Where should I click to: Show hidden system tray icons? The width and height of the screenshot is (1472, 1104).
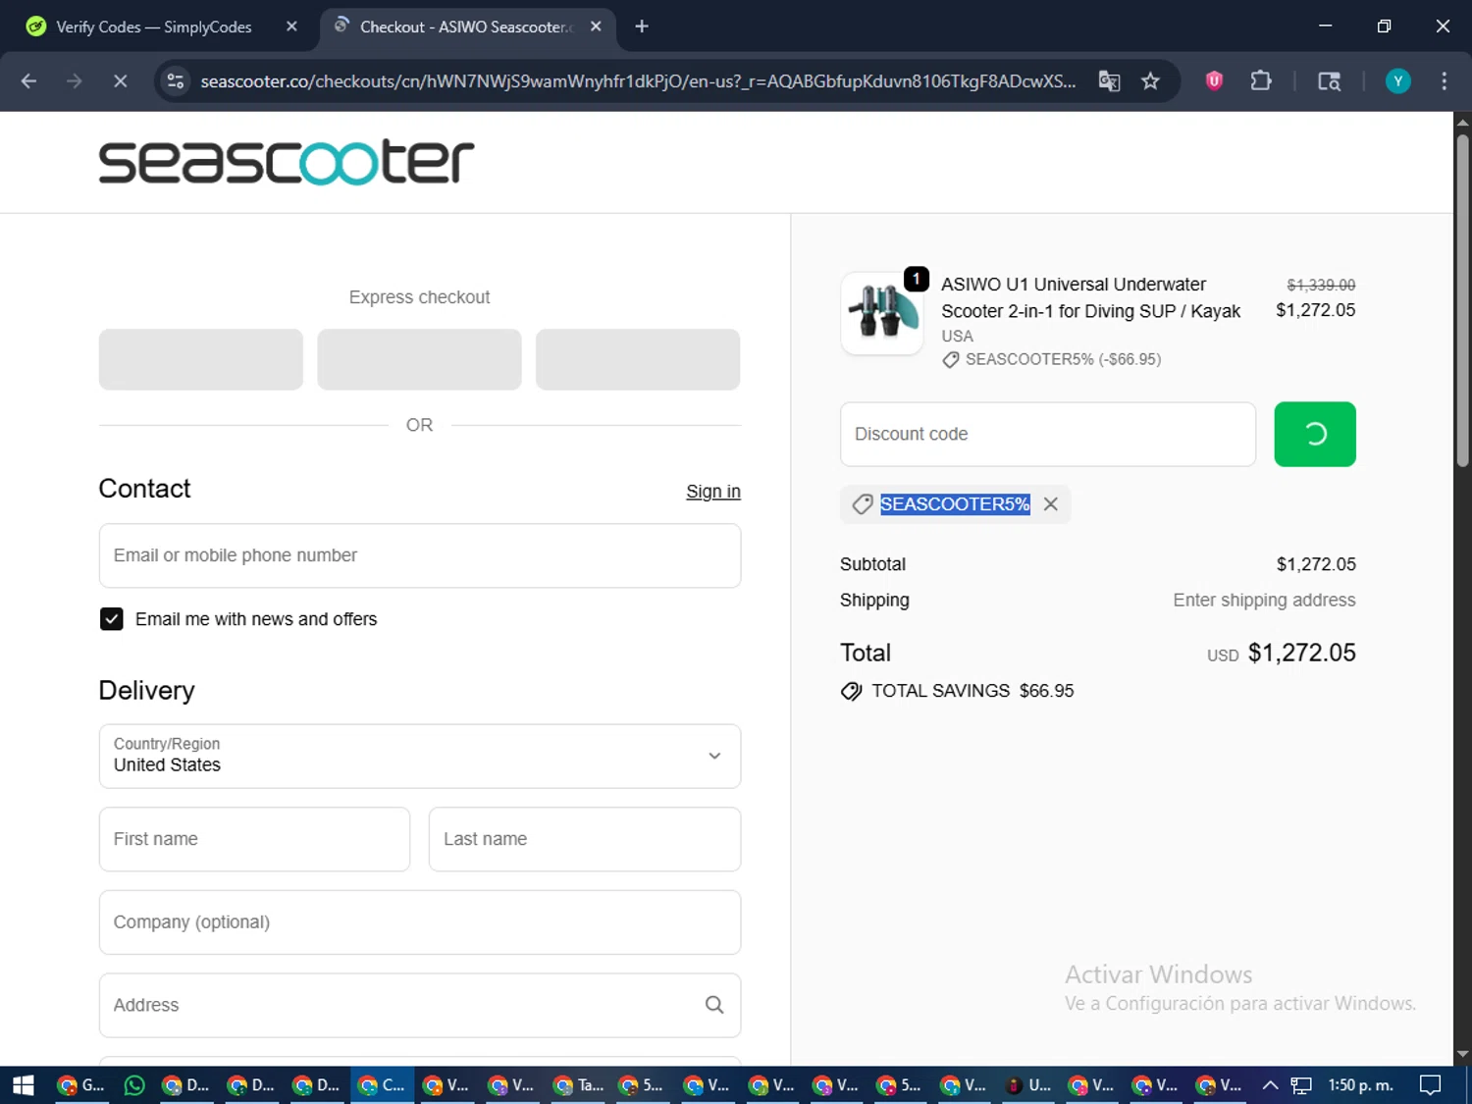tap(1270, 1084)
